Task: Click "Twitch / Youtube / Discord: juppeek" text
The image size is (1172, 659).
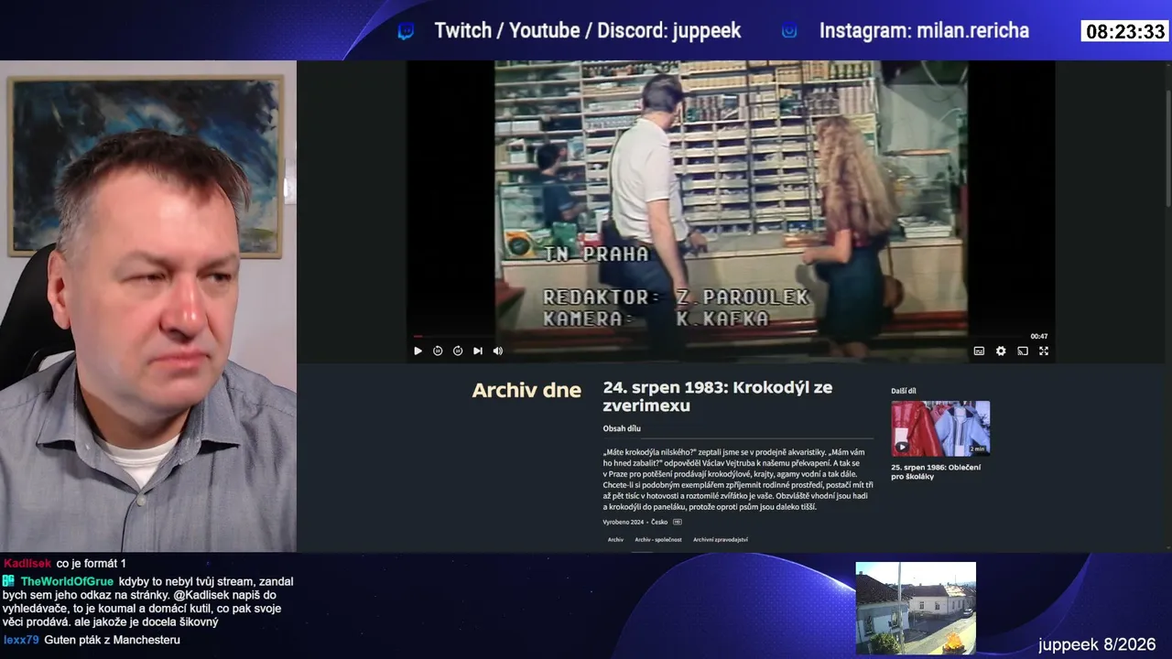Action: pyautogui.click(x=588, y=31)
